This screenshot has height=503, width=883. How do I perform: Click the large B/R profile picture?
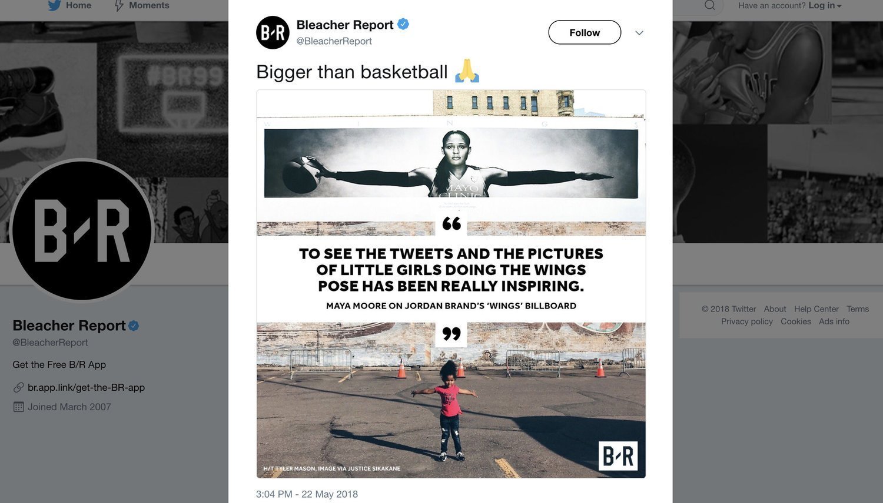[x=82, y=230]
